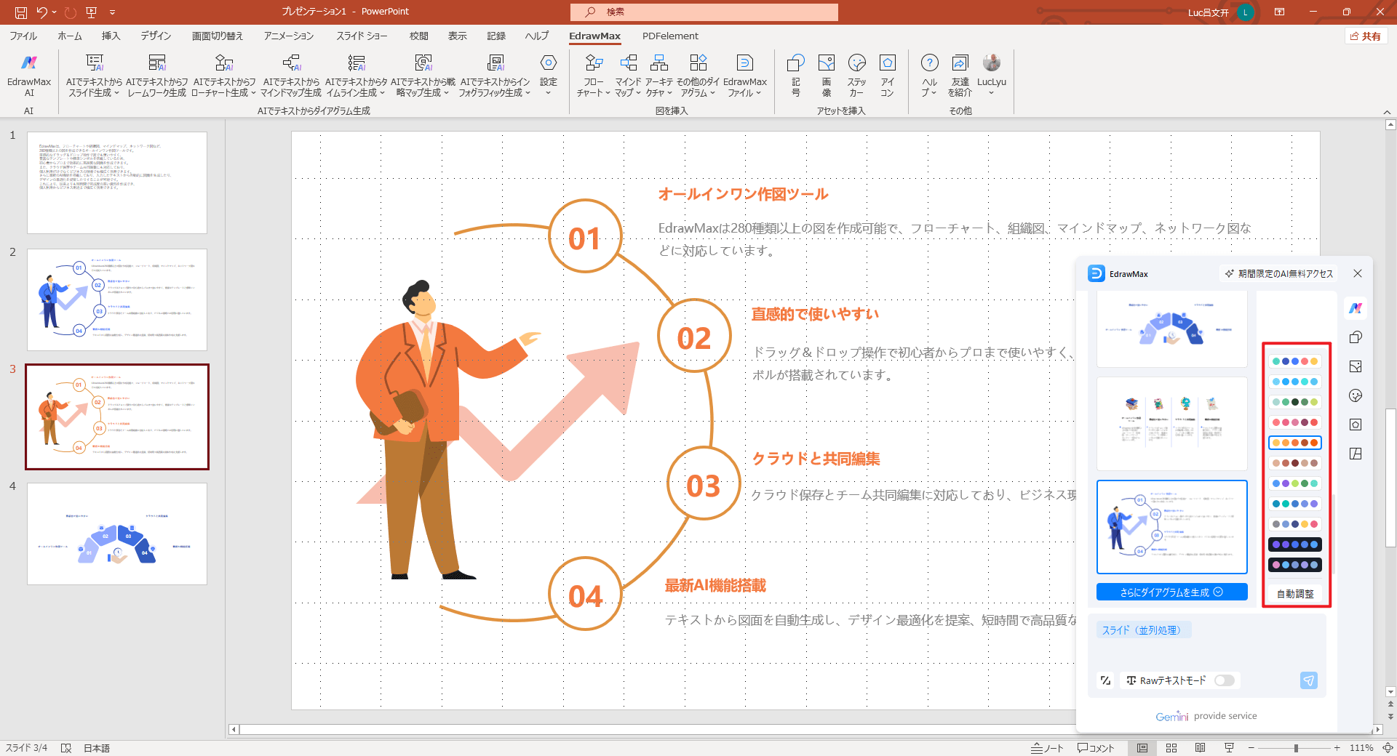Open the アニメーション ribbon tab
The width and height of the screenshot is (1397, 756).
pos(288,36)
